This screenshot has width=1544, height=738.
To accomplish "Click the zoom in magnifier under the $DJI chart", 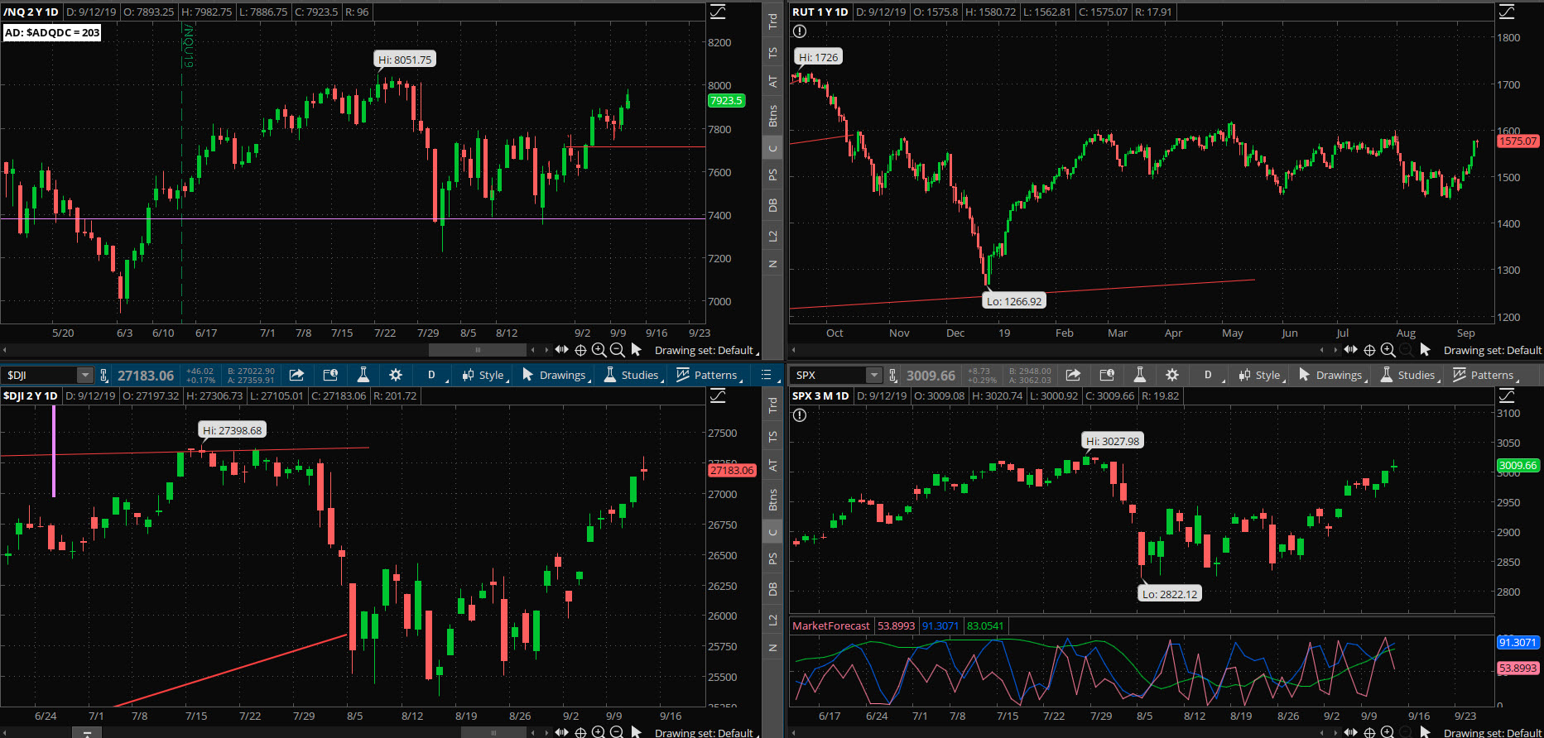I will click(599, 732).
